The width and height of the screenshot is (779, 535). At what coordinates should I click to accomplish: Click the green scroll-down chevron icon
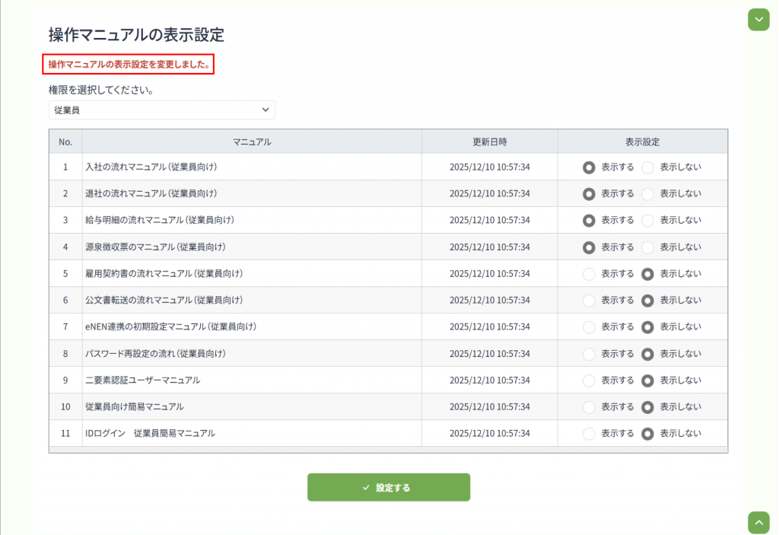758,19
